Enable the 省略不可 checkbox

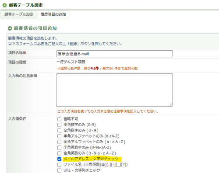click(59, 119)
